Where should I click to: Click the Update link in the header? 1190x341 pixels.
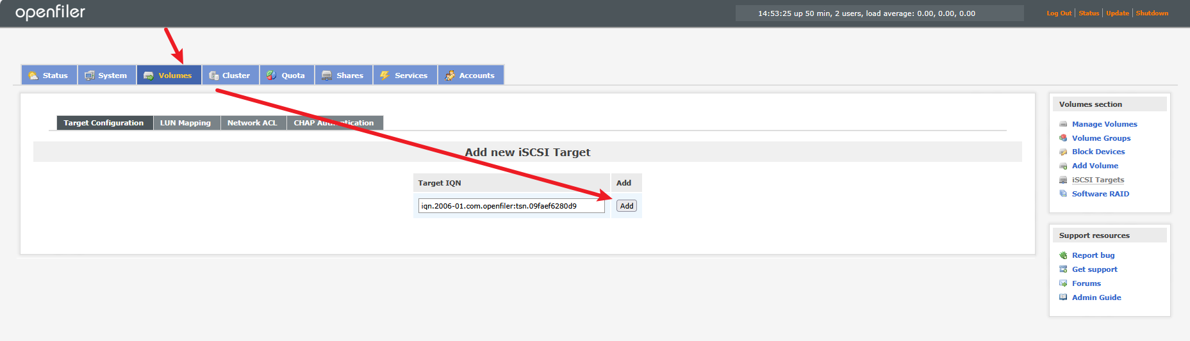[1118, 13]
